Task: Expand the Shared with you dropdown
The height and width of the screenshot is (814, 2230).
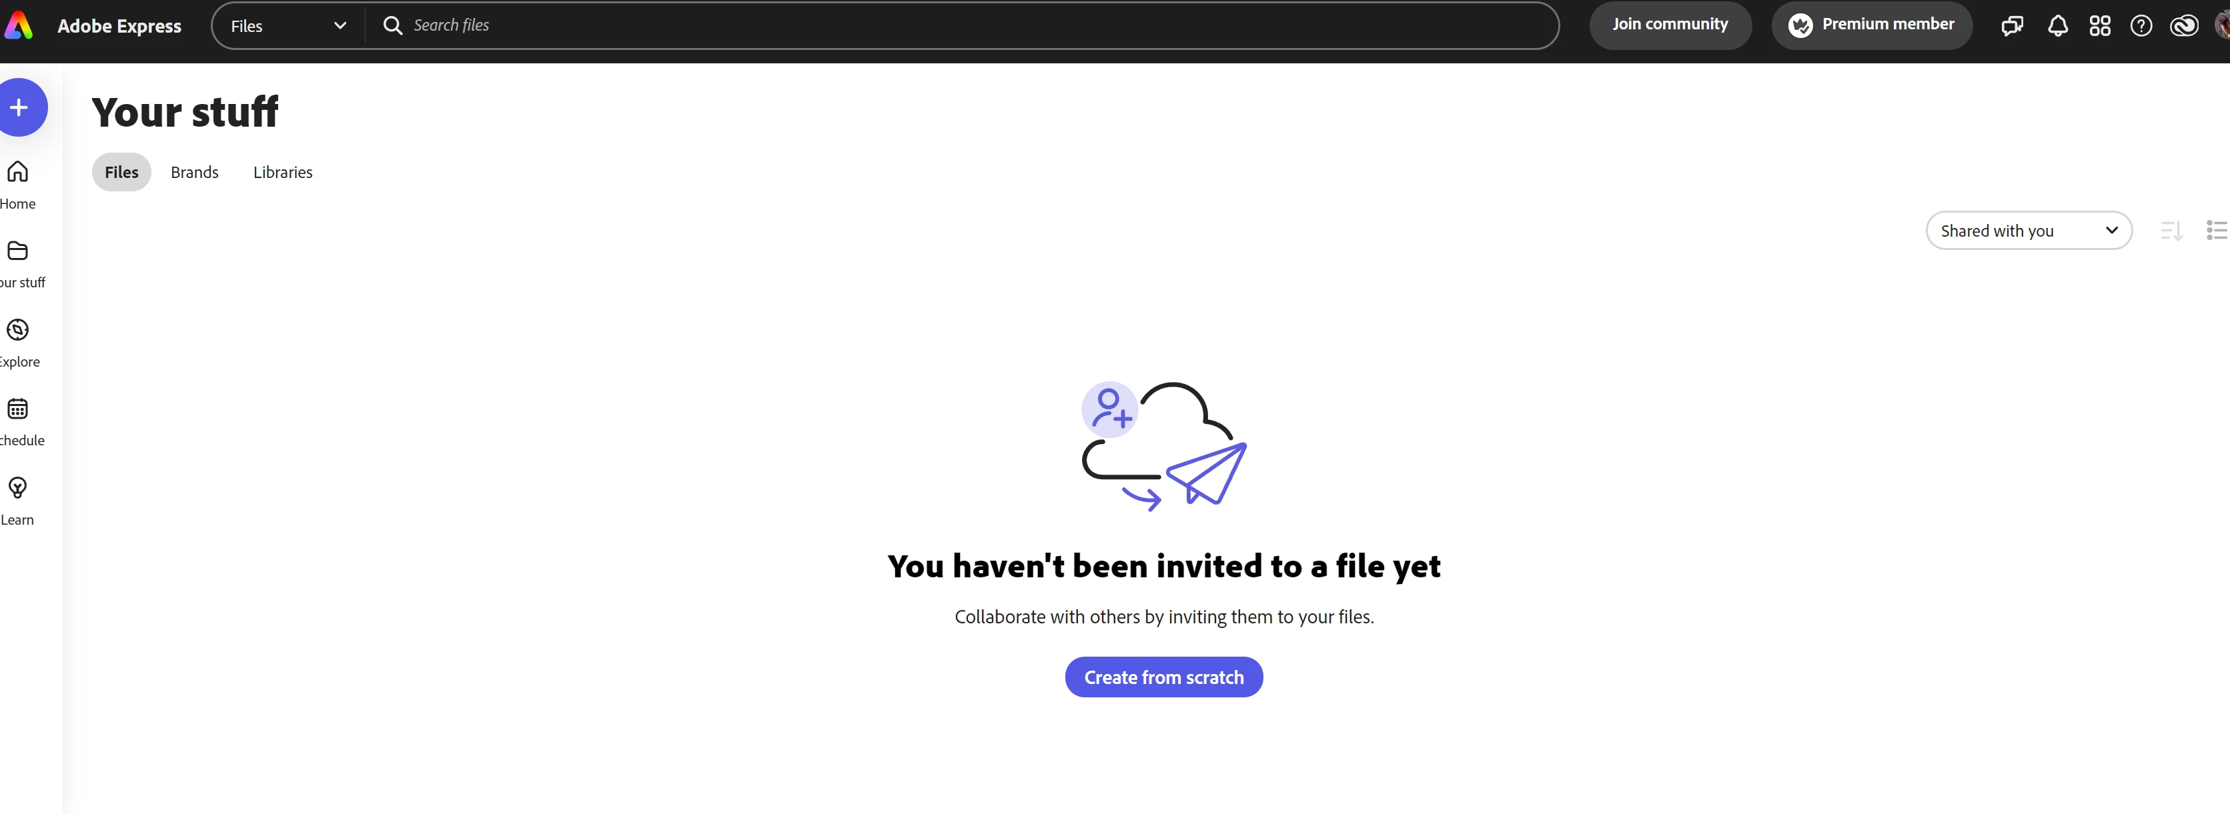Action: pyautogui.click(x=2027, y=231)
